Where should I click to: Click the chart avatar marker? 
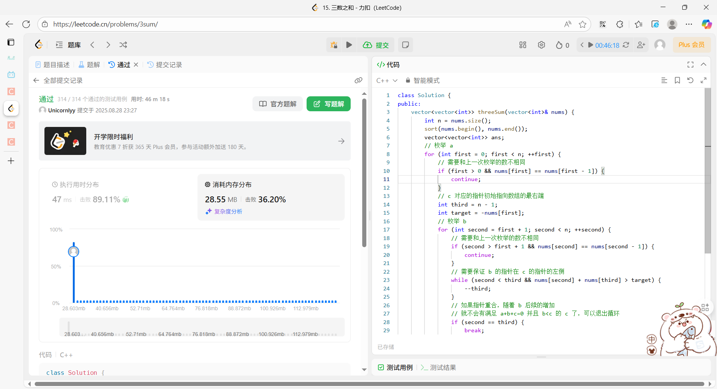tap(74, 252)
